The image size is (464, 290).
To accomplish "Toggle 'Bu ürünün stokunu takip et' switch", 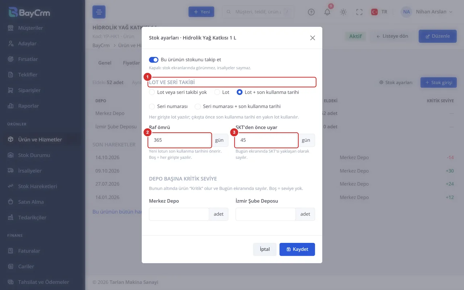I will point(154,59).
